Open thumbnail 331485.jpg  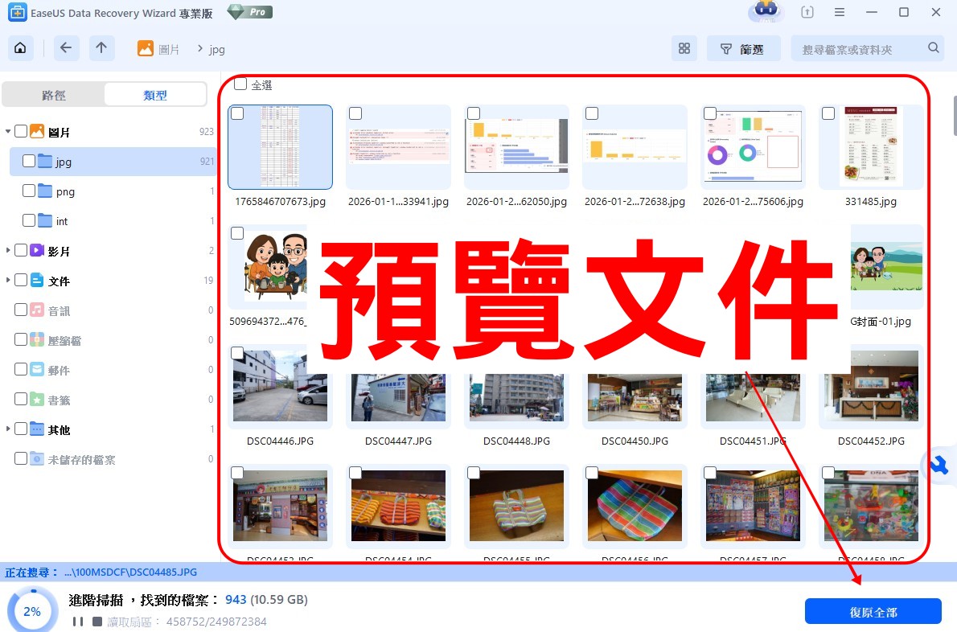[871, 147]
